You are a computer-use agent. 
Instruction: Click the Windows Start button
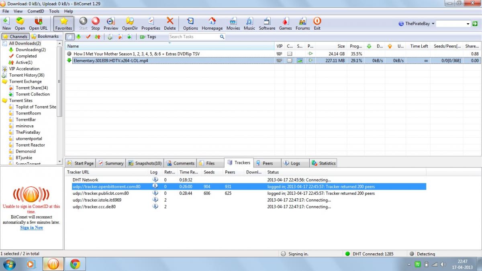click(x=9, y=264)
